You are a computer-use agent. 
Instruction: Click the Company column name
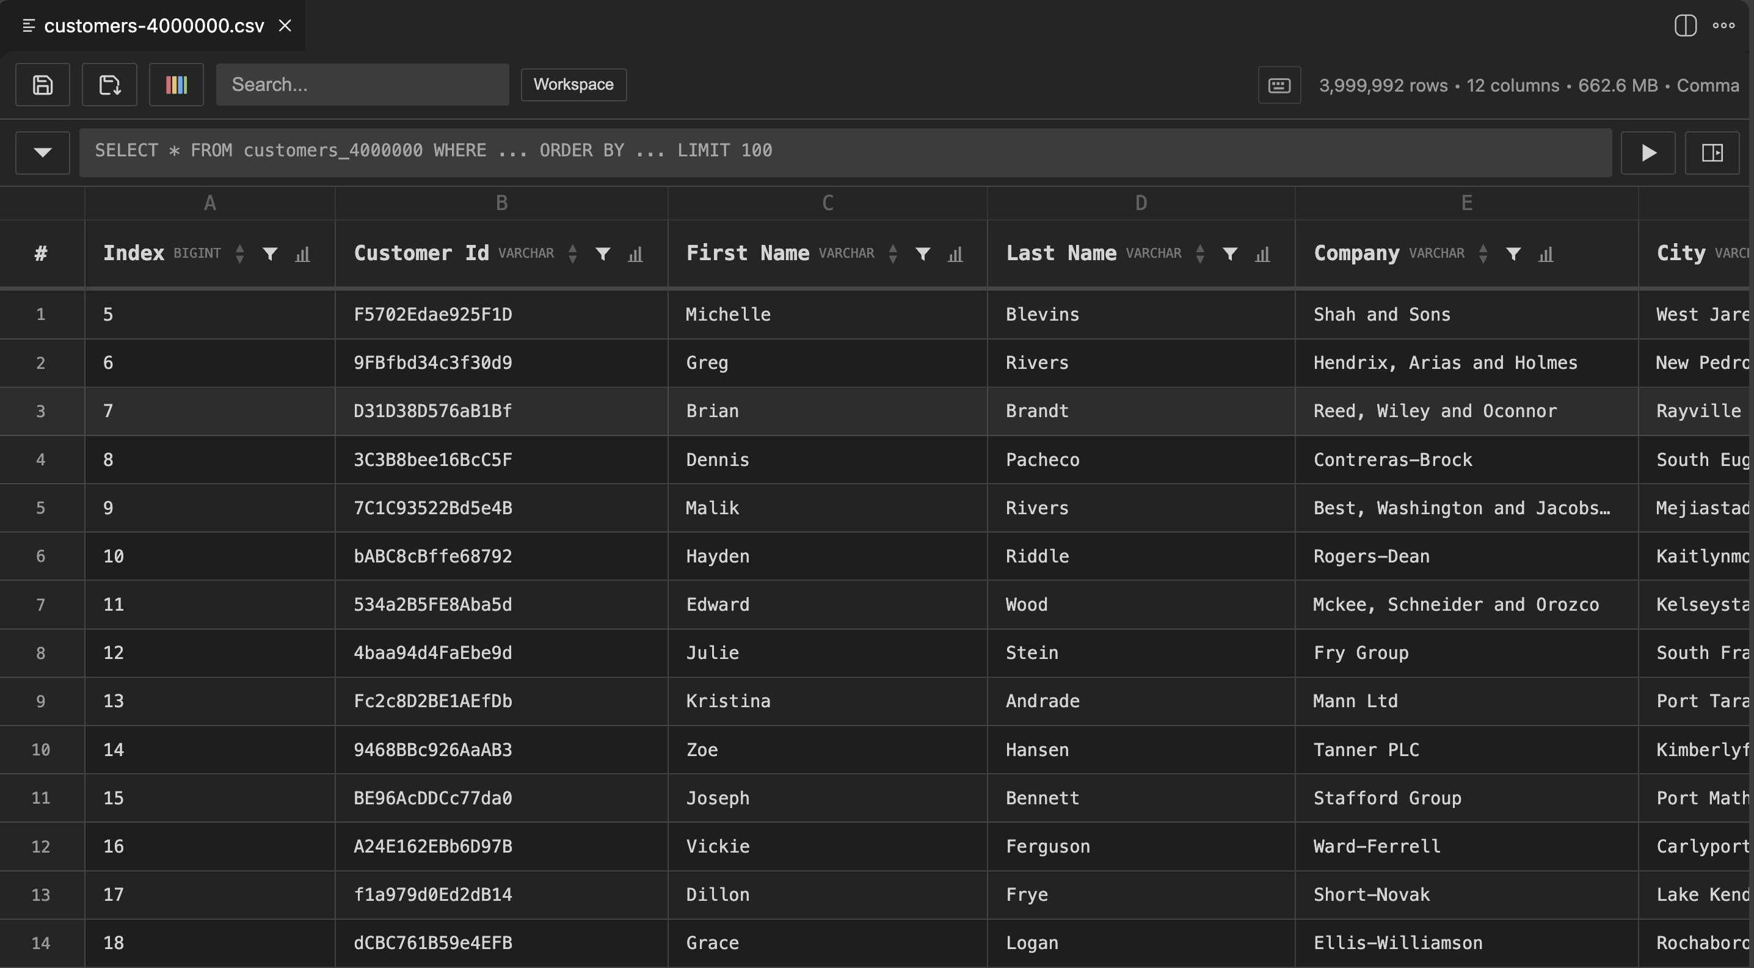1356,253
